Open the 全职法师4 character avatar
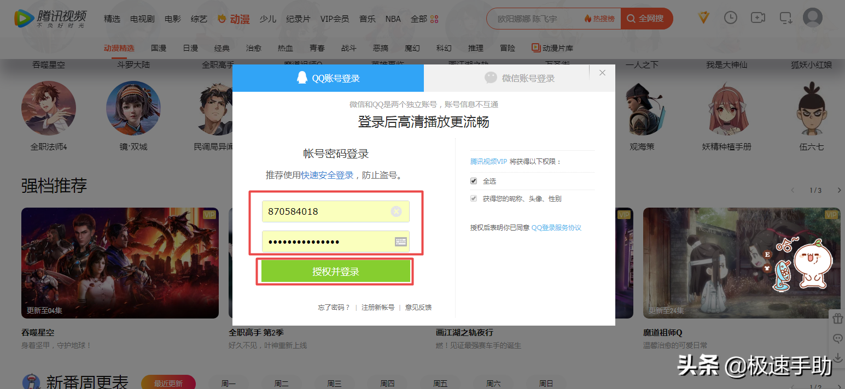The width and height of the screenshot is (845, 389). [49, 108]
